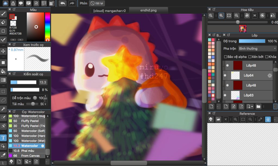Select the From Canvas brush
The image size is (278, 166).
[x=27, y=156]
